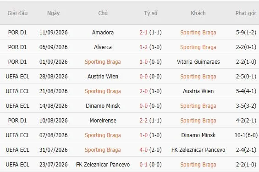Open Alverca team link
Image resolution: width=259 pixels, height=172 pixels.
[x=103, y=47]
